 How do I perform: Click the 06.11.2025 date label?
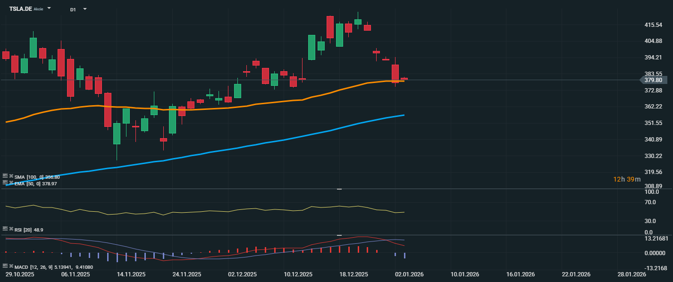coord(75,274)
